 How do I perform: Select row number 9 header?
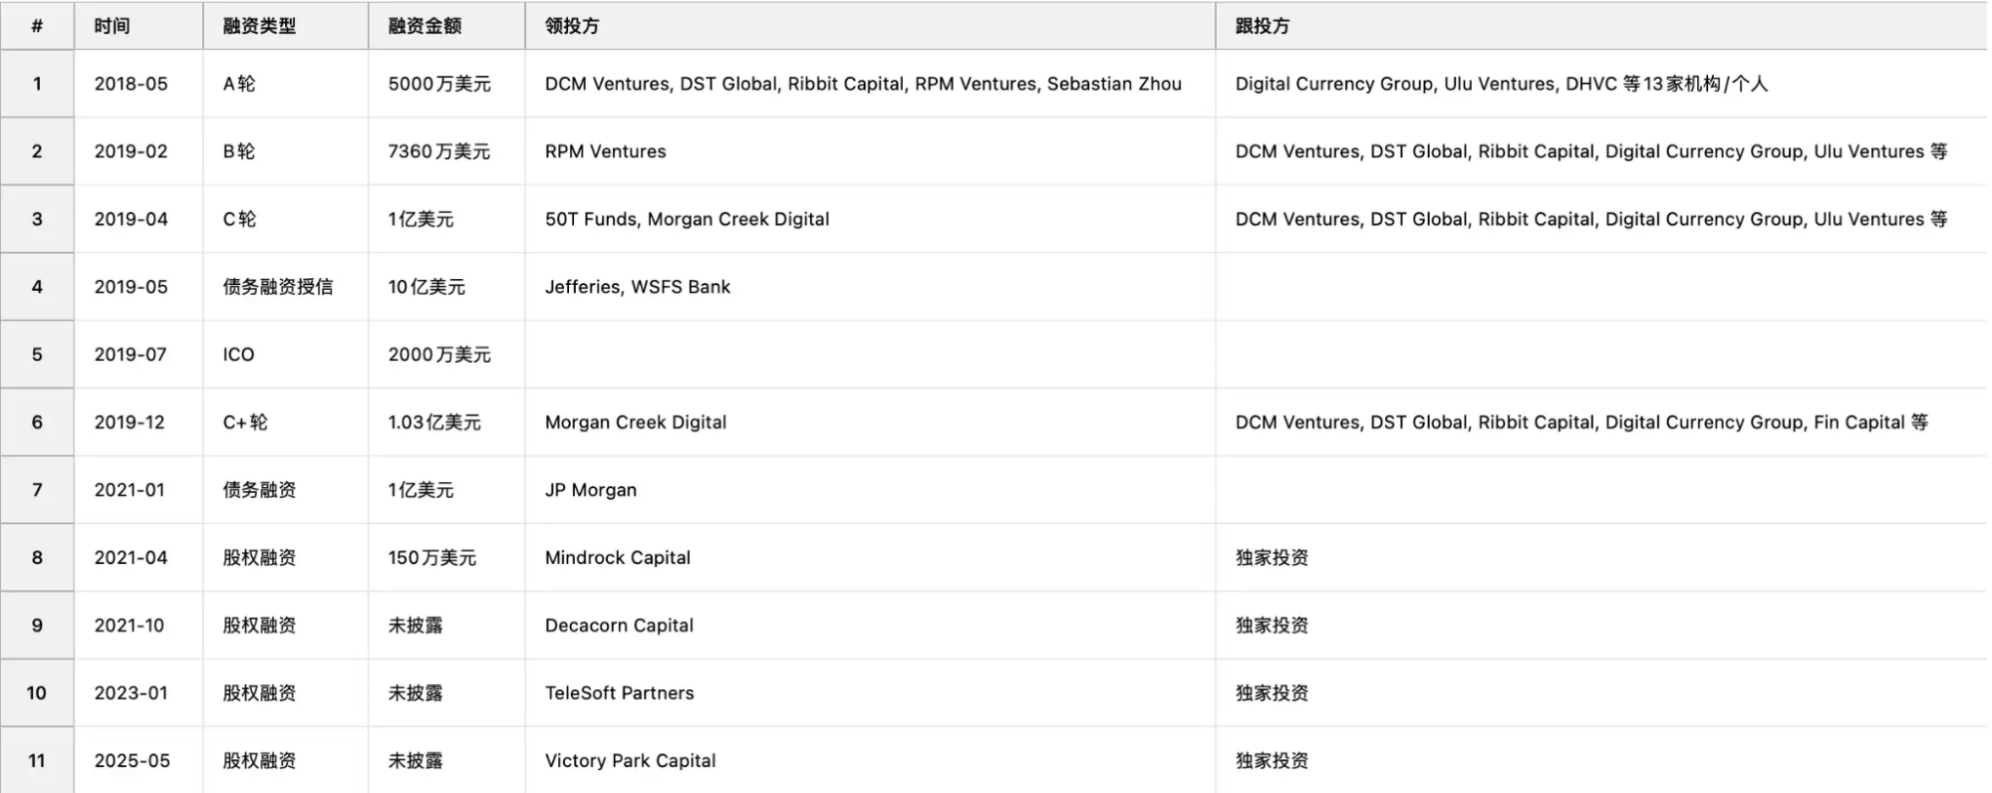(x=37, y=626)
